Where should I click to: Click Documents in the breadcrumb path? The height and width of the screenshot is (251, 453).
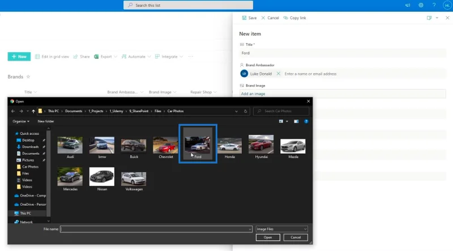pyautogui.click(x=74, y=111)
